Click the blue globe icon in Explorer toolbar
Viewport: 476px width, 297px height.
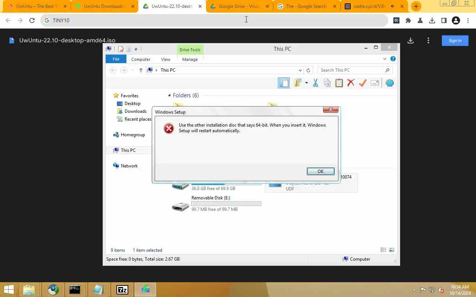pos(389,83)
